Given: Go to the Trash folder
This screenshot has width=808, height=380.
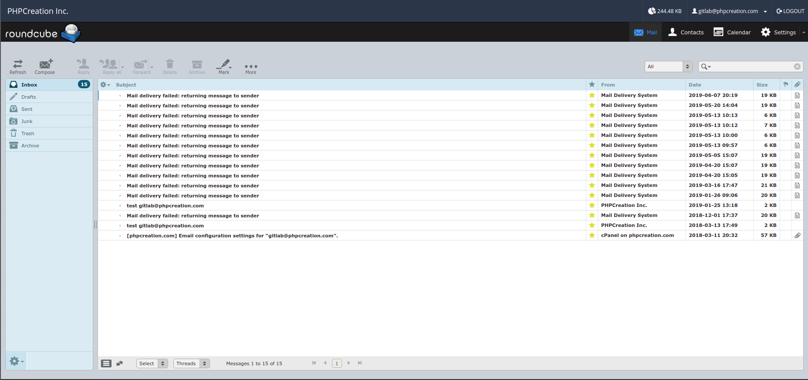Looking at the screenshot, I should click(27, 133).
